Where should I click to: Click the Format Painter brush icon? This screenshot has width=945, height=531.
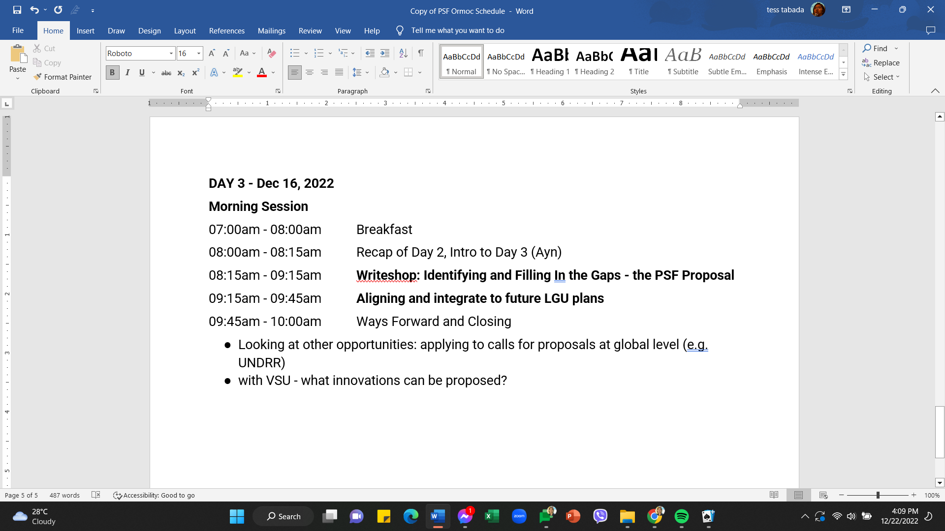click(37, 77)
